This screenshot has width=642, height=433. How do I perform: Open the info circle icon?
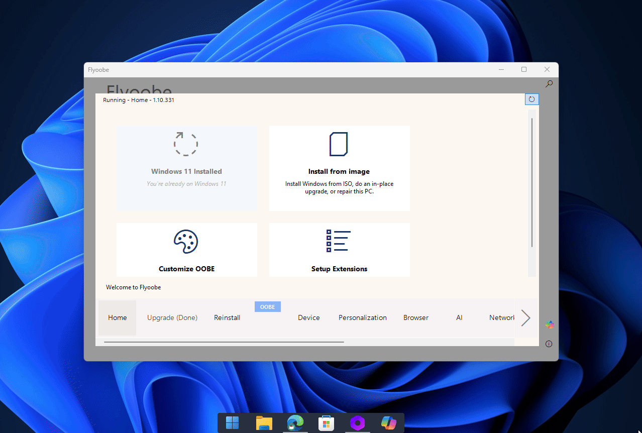(x=549, y=344)
